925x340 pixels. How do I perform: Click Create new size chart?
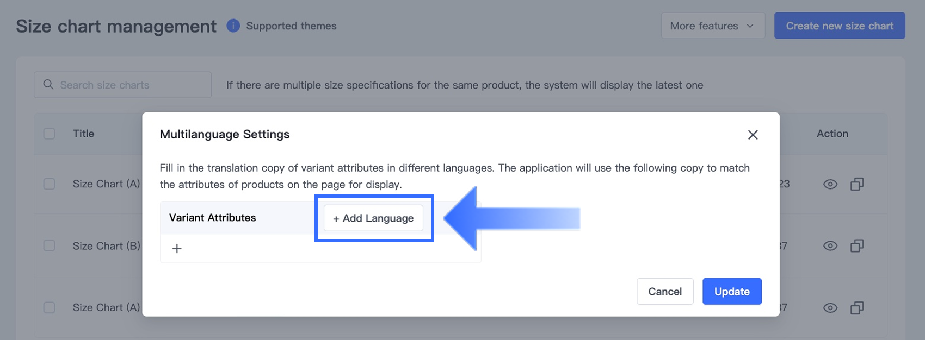tap(839, 26)
